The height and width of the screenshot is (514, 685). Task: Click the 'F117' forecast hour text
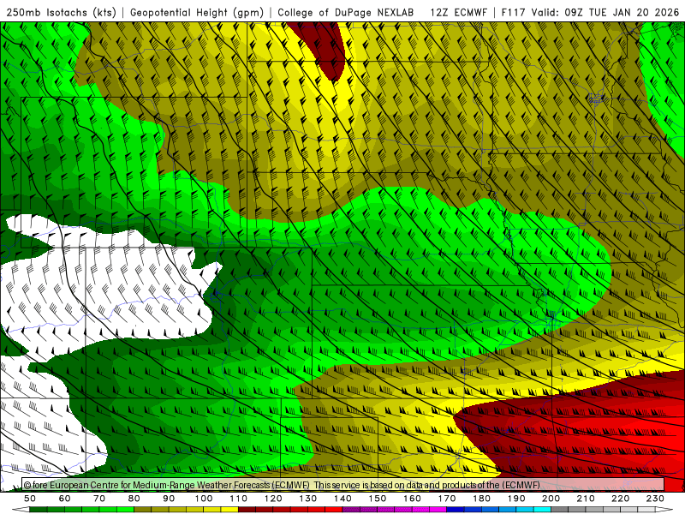(513, 12)
